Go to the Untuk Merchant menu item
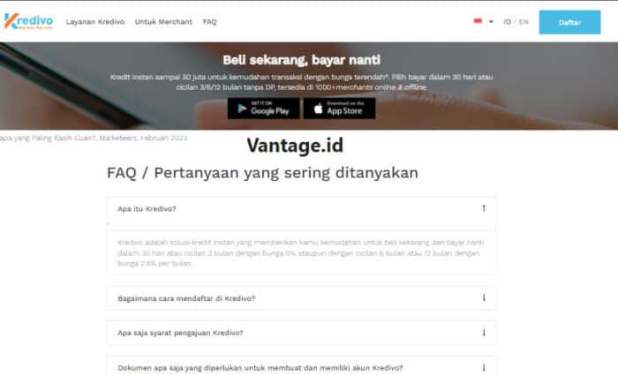 coord(163,21)
